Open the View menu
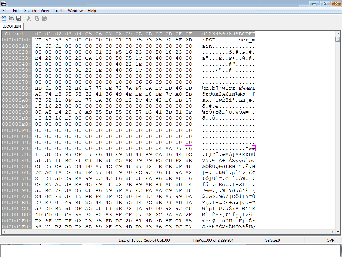The image size is (342, 257). 45,11
